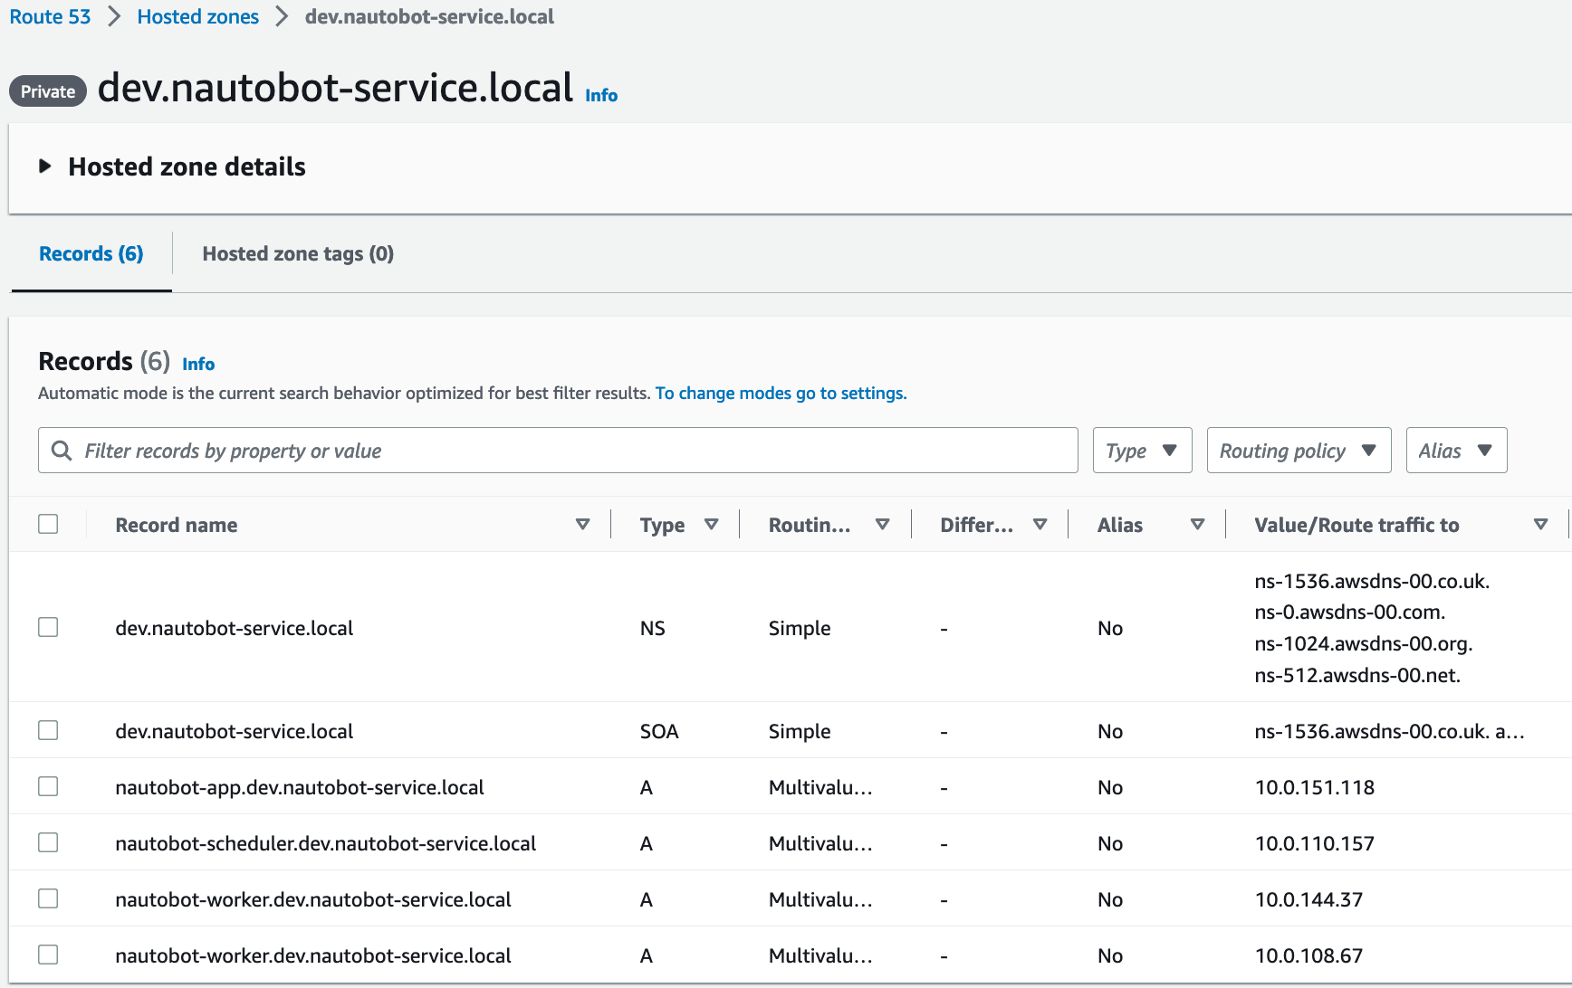Focus the Filter records search field

[558, 451]
